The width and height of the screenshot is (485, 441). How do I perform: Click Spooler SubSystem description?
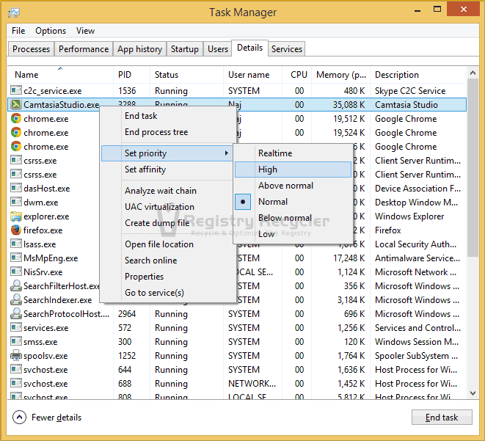point(416,355)
